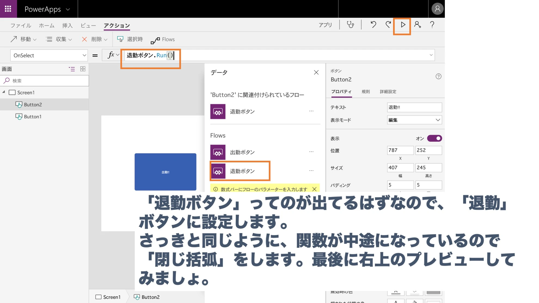Run the app checker stethoscope icon

tap(350, 25)
